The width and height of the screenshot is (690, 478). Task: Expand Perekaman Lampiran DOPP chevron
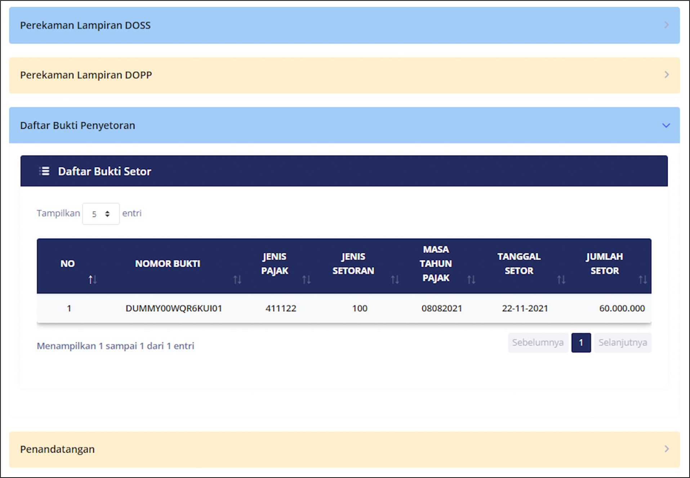coord(666,75)
